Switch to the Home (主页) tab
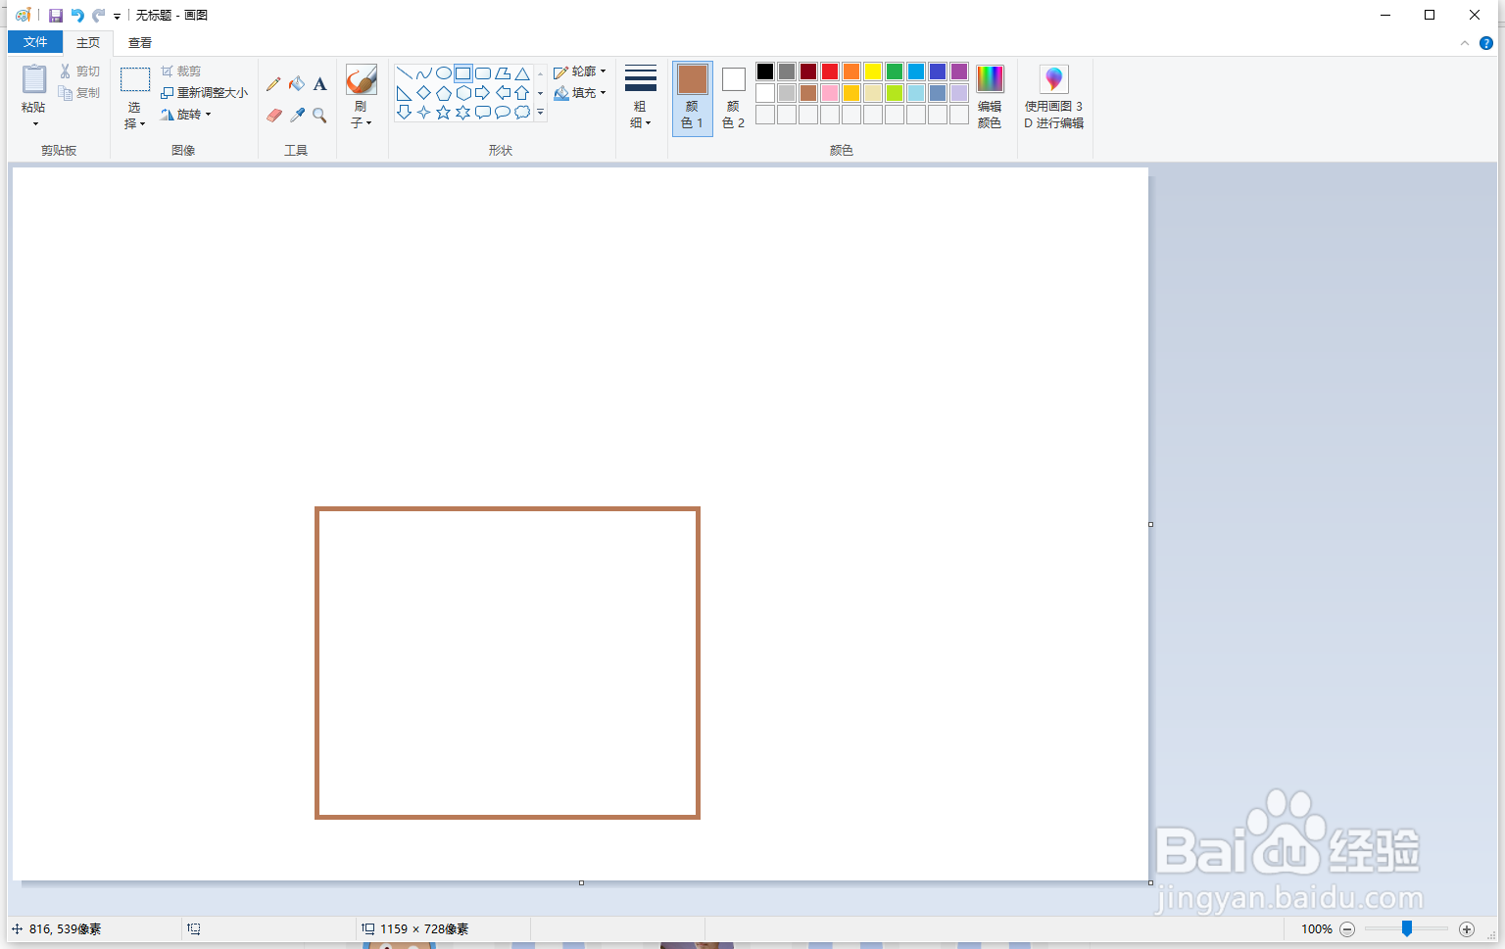The image size is (1505, 949). 88,42
